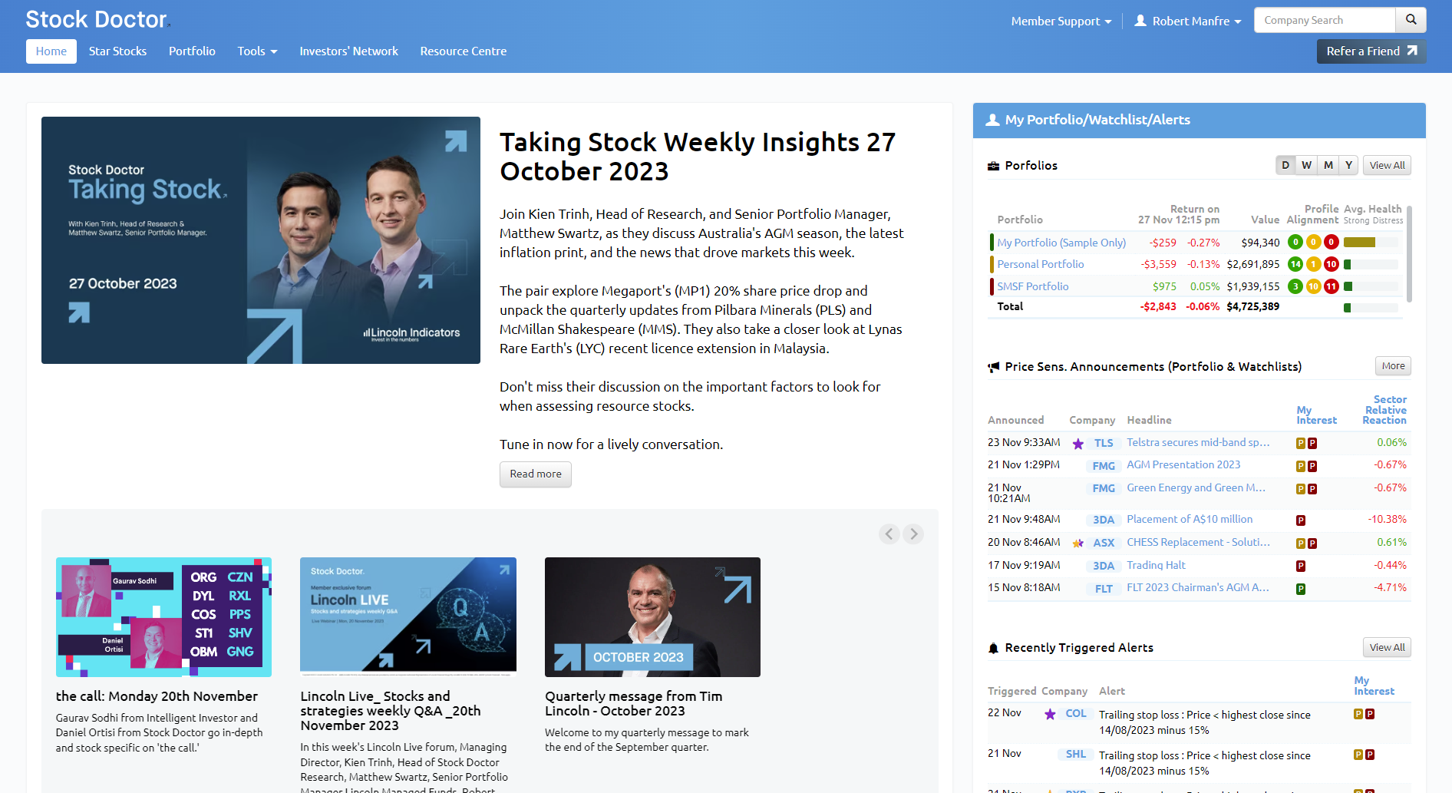1452x793 pixels.
Task: Click the yellow P icon in COL alert row
Action: pyautogui.click(x=1358, y=714)
